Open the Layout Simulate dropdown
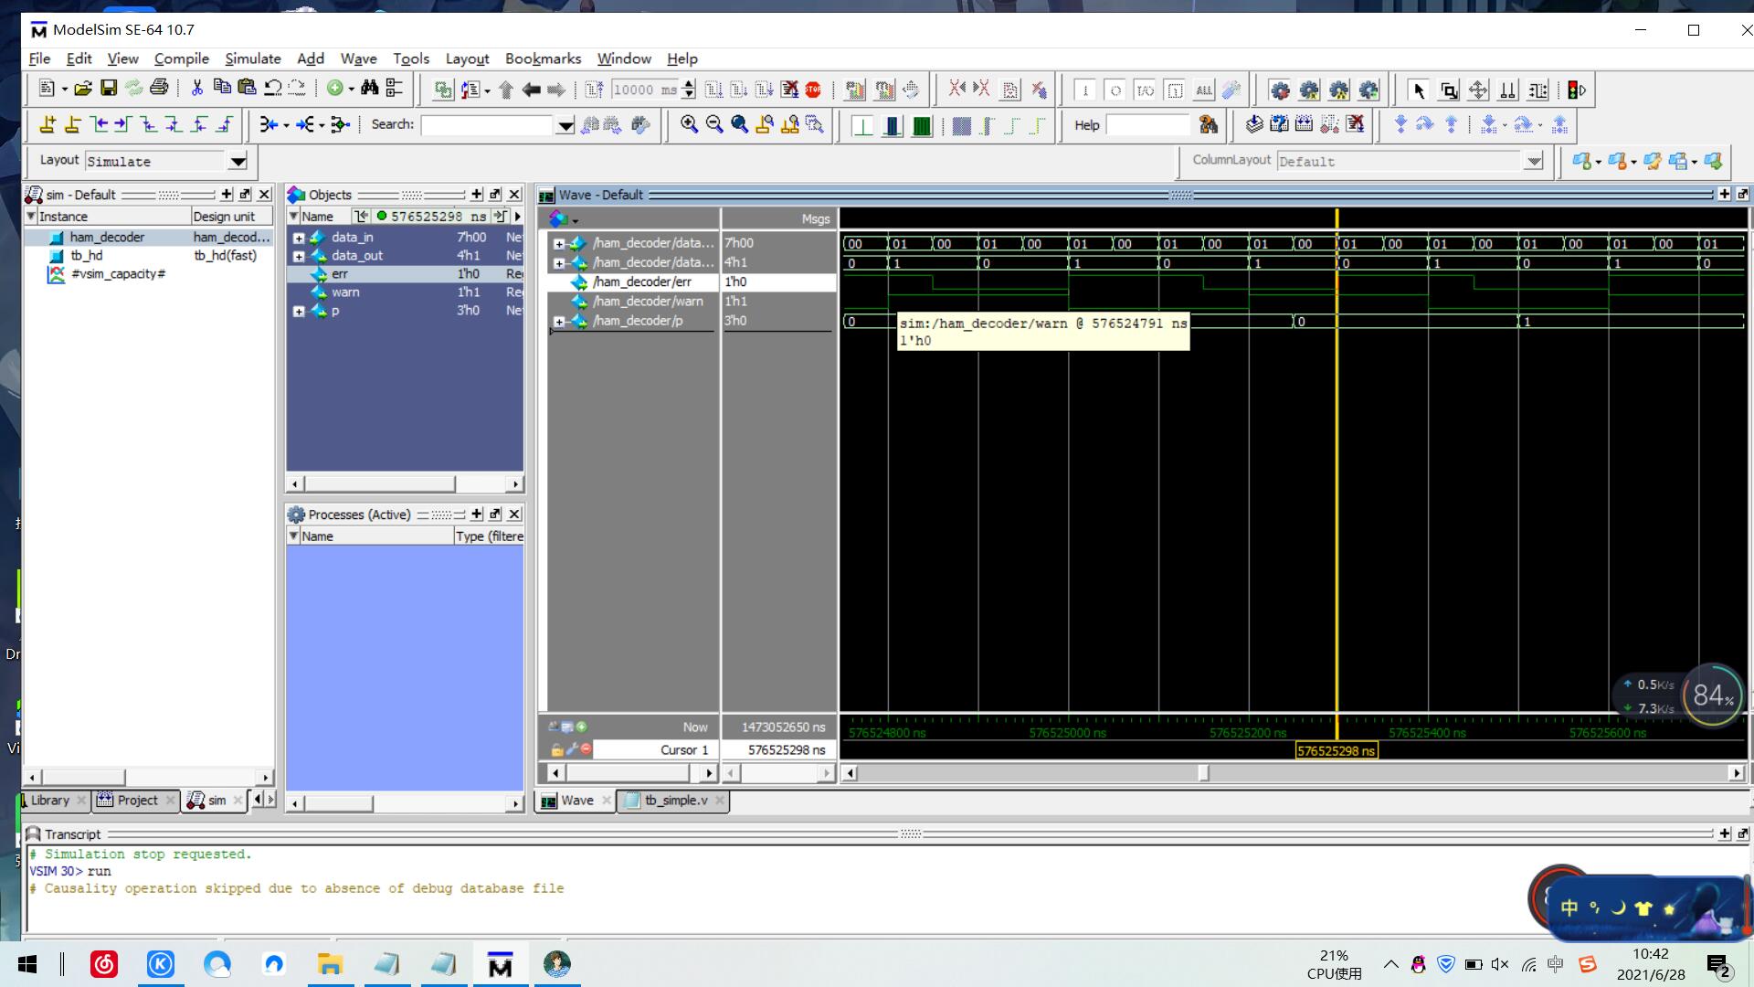Image resolution: width=1754 pixels, height=987 pixels. [x=238, y=162]
